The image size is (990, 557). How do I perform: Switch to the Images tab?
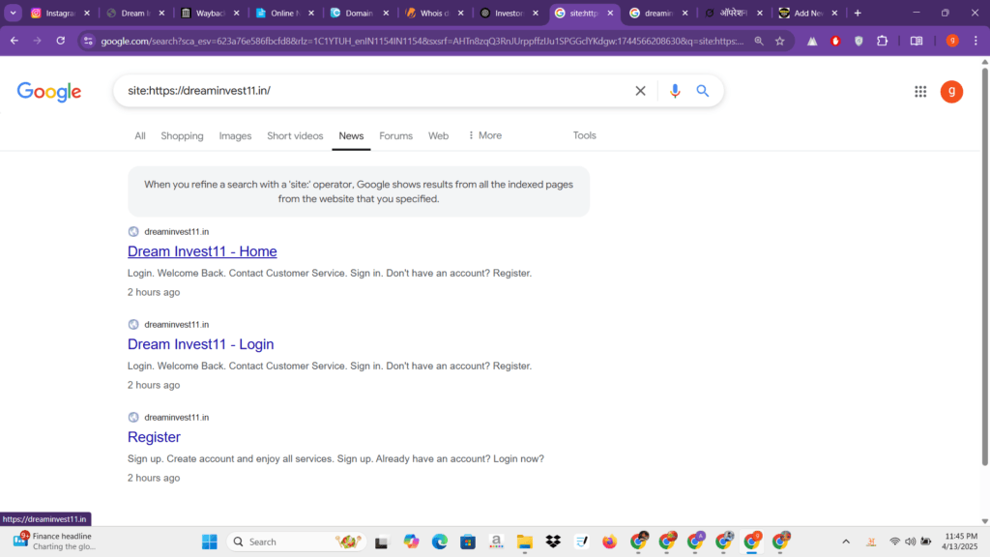tap(235, 136)
